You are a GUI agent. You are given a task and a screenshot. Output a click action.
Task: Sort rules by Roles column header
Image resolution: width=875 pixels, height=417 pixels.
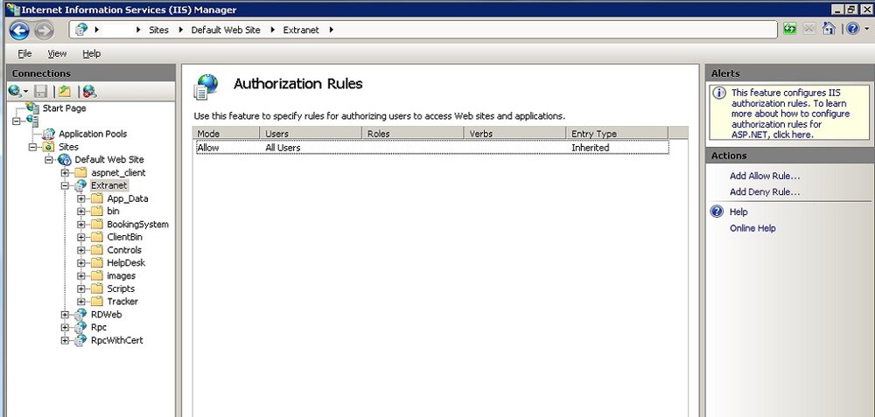pos(413,133)
